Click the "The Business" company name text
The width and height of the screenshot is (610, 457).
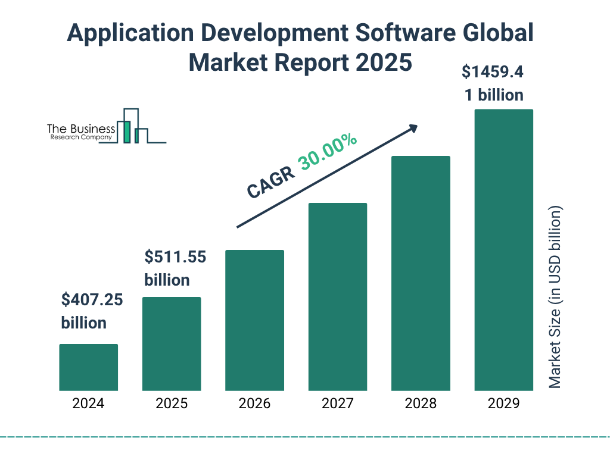(x=81, y=129)
